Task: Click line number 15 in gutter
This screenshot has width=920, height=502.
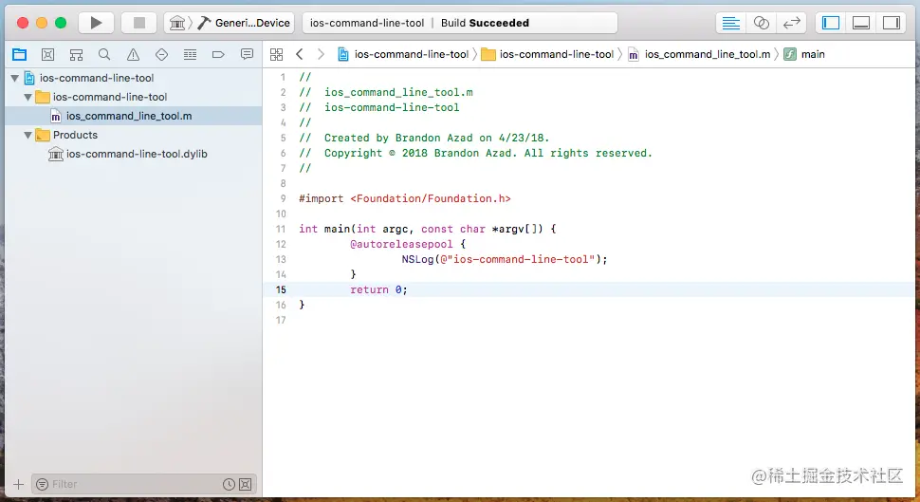Action: pyautogui.click(x=281, y=289)
